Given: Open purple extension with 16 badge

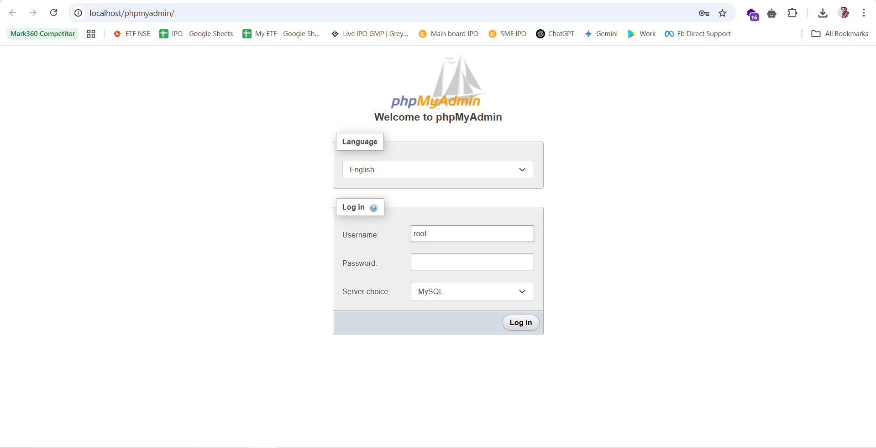Looking at the screenshot, I should (752, 14).
